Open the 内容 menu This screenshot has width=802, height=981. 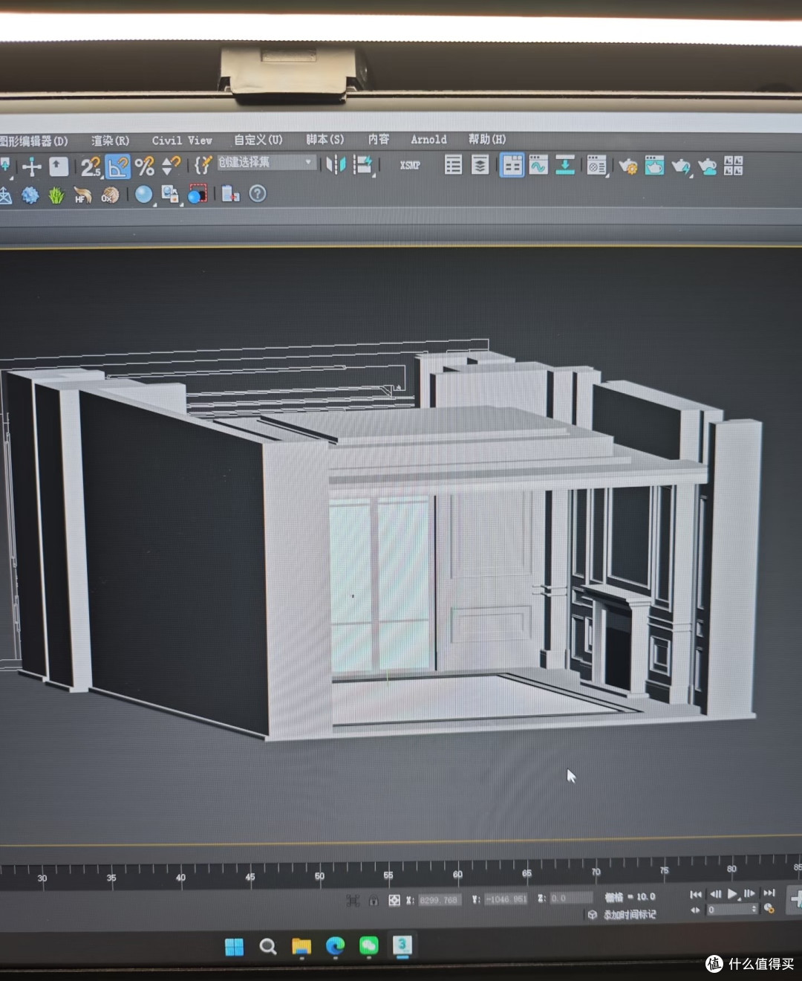pos(379,139)
